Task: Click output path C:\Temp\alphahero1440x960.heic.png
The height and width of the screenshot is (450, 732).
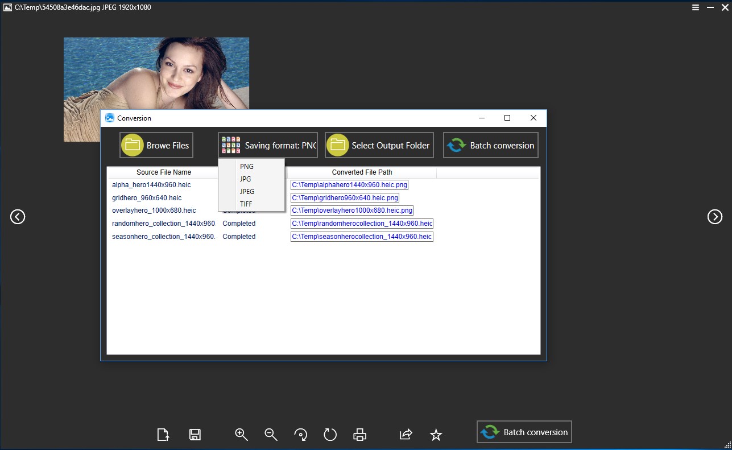Action: click(349, 185)
